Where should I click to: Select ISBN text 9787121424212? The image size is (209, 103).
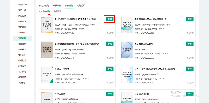click(147, 83)
